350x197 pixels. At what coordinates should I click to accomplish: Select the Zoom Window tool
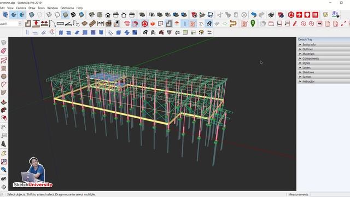tap(4, 161)
